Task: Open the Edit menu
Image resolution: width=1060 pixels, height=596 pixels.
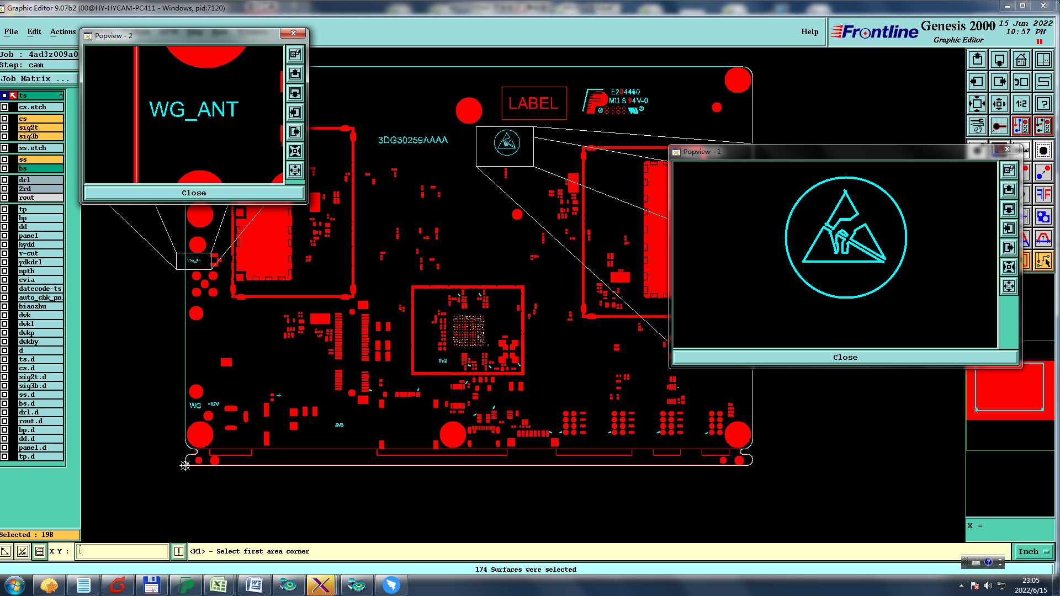Action: click(x=34, y=31)
